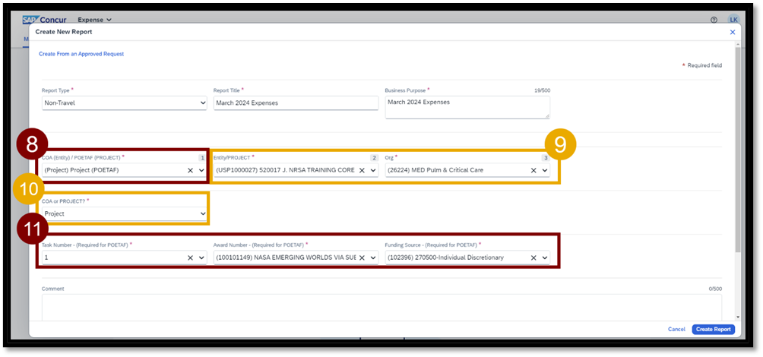Open the LK user profile avatar
This screenshot has width=763, height=357.
733,20
